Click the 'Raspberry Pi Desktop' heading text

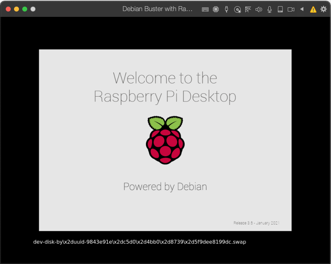[165, 97]
